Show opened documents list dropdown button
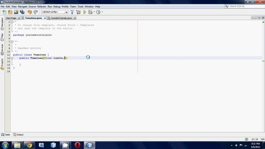This screenshot has height=149, width=265. click(259, 17)
